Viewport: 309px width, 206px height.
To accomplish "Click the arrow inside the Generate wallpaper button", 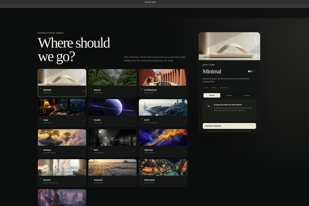I will [x=253, y=126].
